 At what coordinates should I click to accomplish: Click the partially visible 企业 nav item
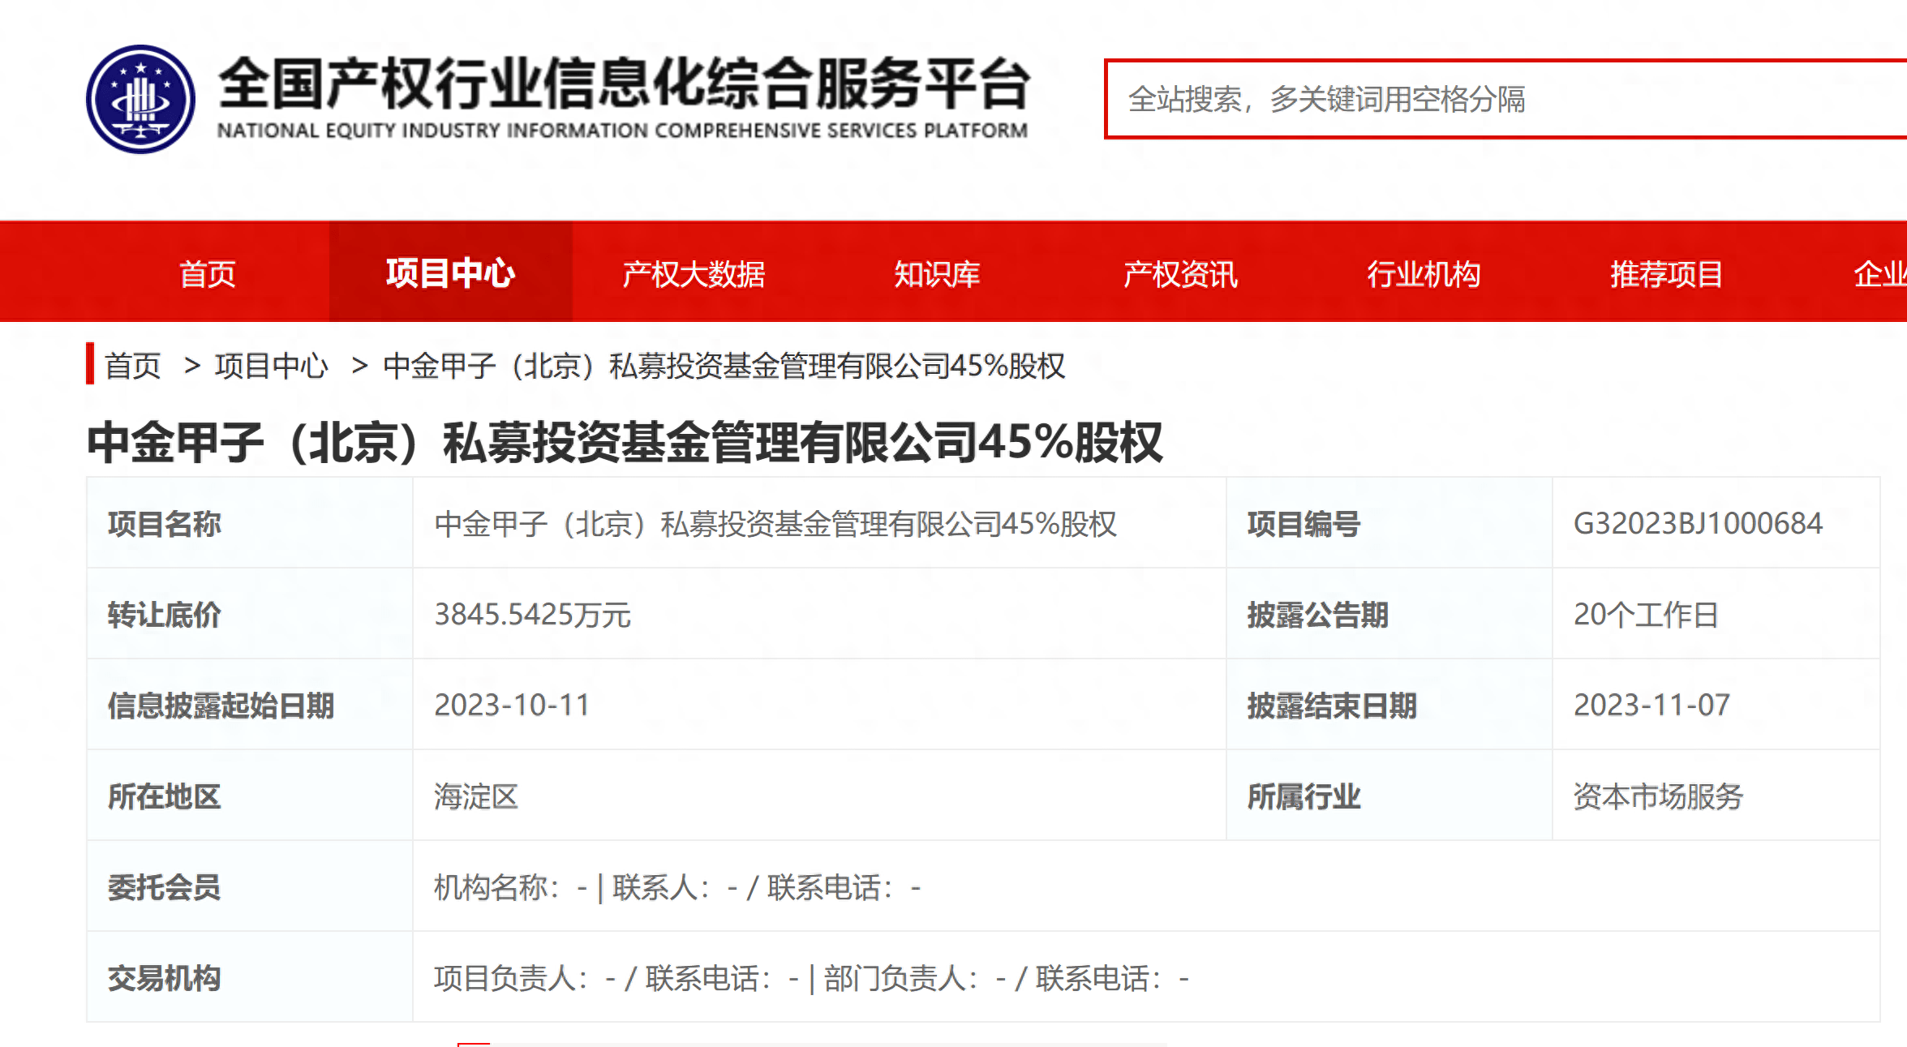[x=1880, y=274]
